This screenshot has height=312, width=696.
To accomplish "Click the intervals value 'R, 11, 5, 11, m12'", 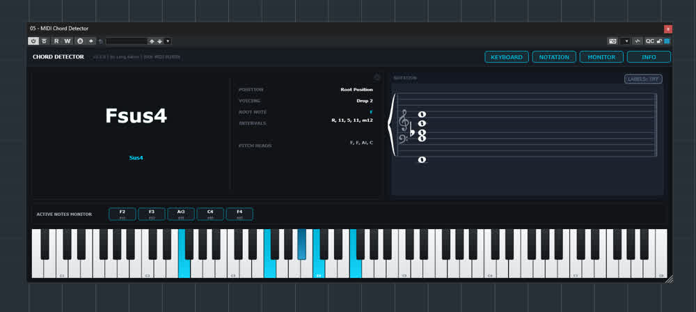I will (x=352, y=120).
